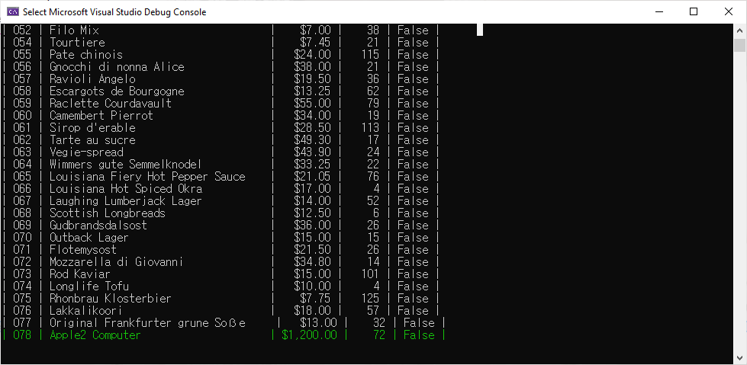Click stock value '113' in Sirop d'erable row
The height and width of the screenshot is (365, 747).
pyautogui.click(x=370, y=128)
